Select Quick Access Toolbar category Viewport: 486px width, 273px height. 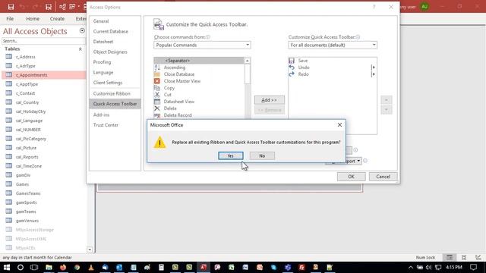tap(115, 104)
